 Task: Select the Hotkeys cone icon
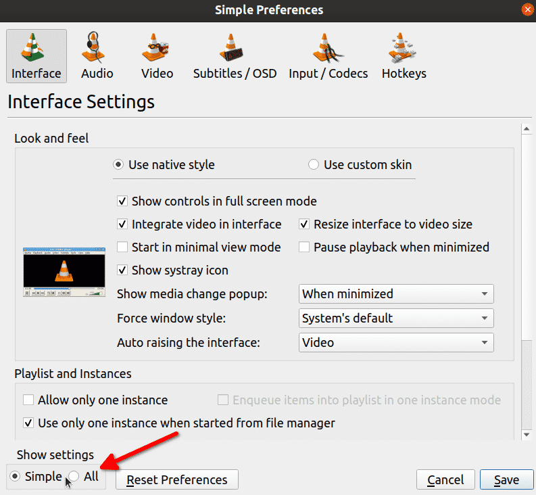pos(404,56)
